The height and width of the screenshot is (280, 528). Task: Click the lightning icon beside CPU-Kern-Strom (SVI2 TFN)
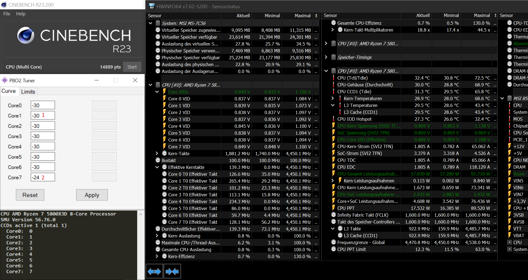click(334, 146)
